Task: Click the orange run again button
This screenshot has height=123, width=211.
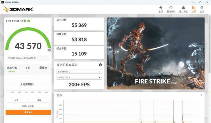Action: (28, 112)
